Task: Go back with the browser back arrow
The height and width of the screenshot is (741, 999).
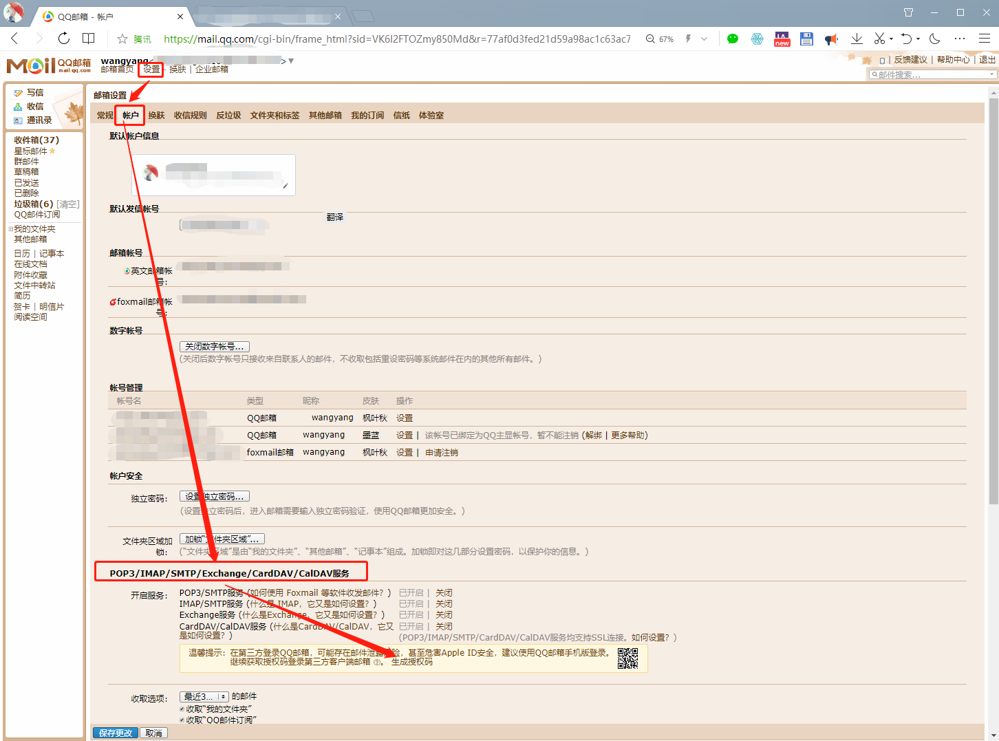Action: (14, 39)
